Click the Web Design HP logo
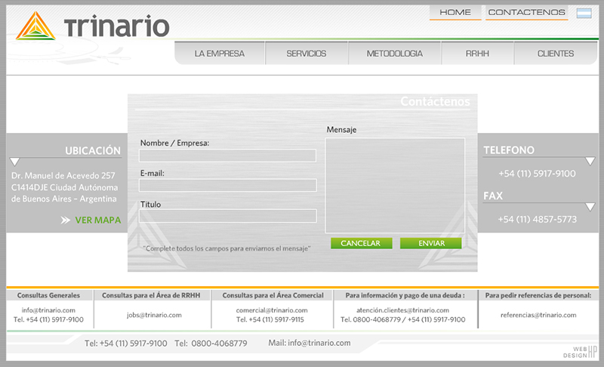The image size is (604, 367). pyautogui.click(x=580, y=350)
